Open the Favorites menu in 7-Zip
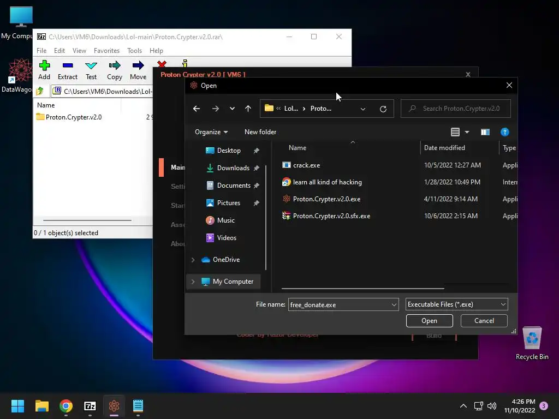559x419 pixels. click(106, 51)
